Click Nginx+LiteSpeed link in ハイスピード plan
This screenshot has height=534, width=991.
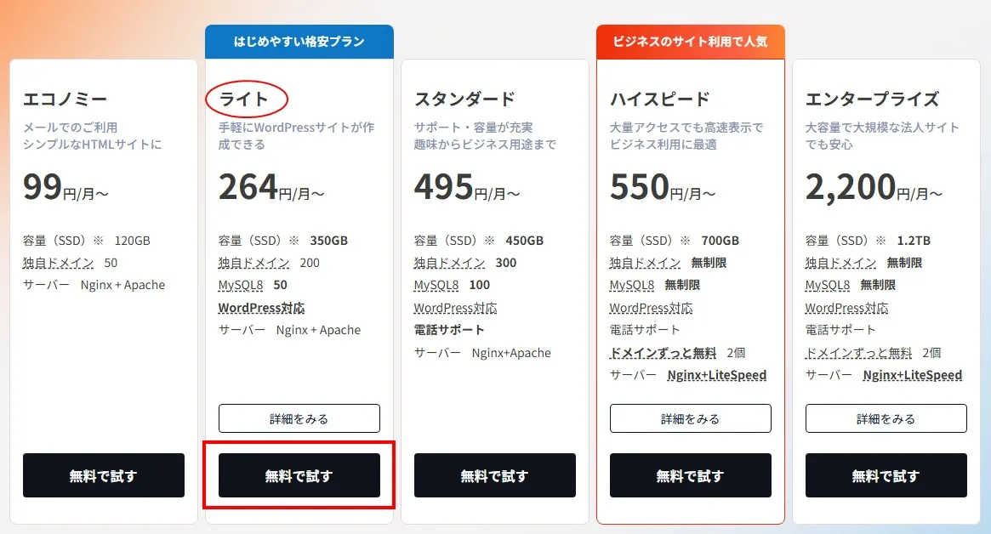click(x=716, y=375)
